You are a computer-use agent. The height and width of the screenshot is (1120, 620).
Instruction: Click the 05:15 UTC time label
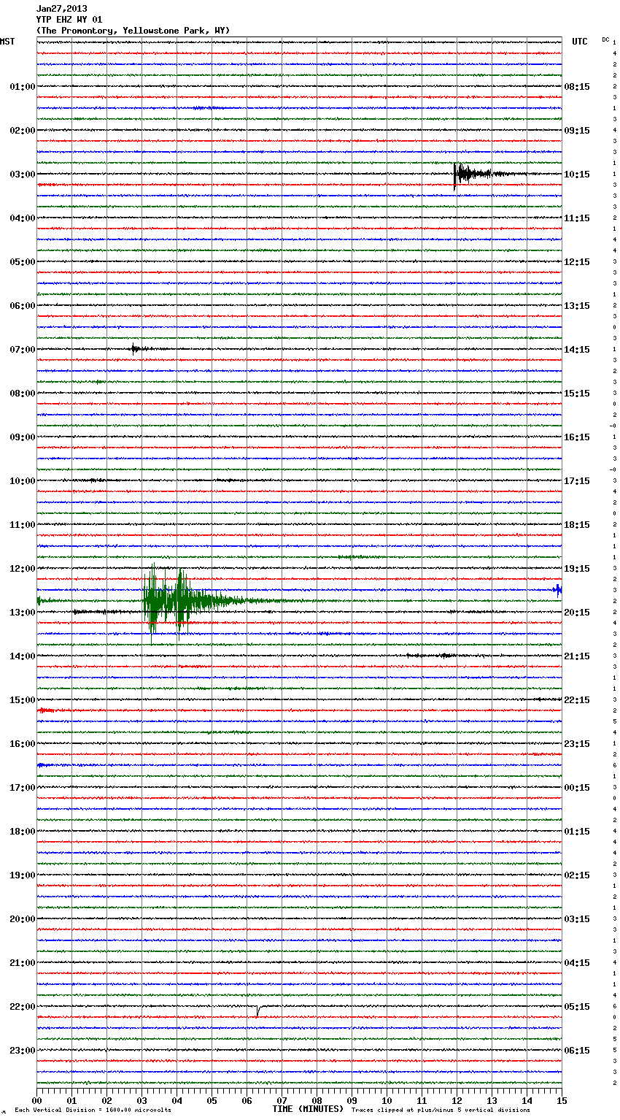click(577, 1007)
